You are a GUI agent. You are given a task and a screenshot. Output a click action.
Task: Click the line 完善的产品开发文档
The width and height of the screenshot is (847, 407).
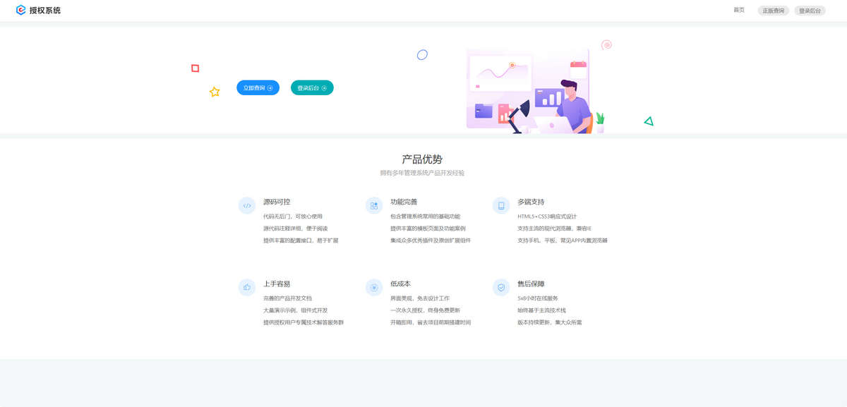pos(287,298)
